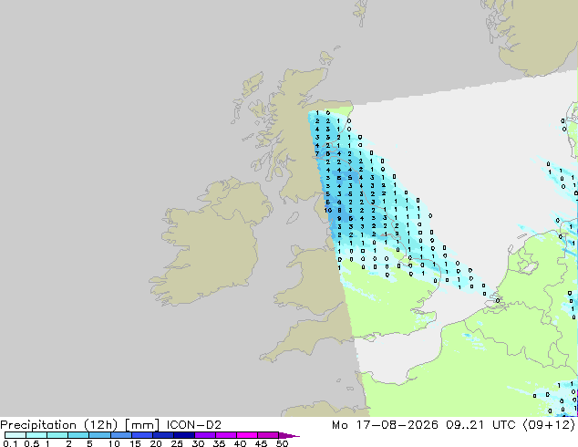Screen dimensions: 578x447
Task: Click the 20–25 mm dark blue swatch
Action: 162,435
